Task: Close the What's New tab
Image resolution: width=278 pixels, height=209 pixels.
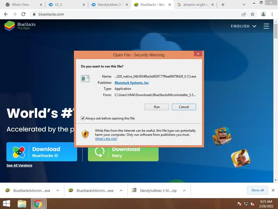Action: tap(41, 5)
